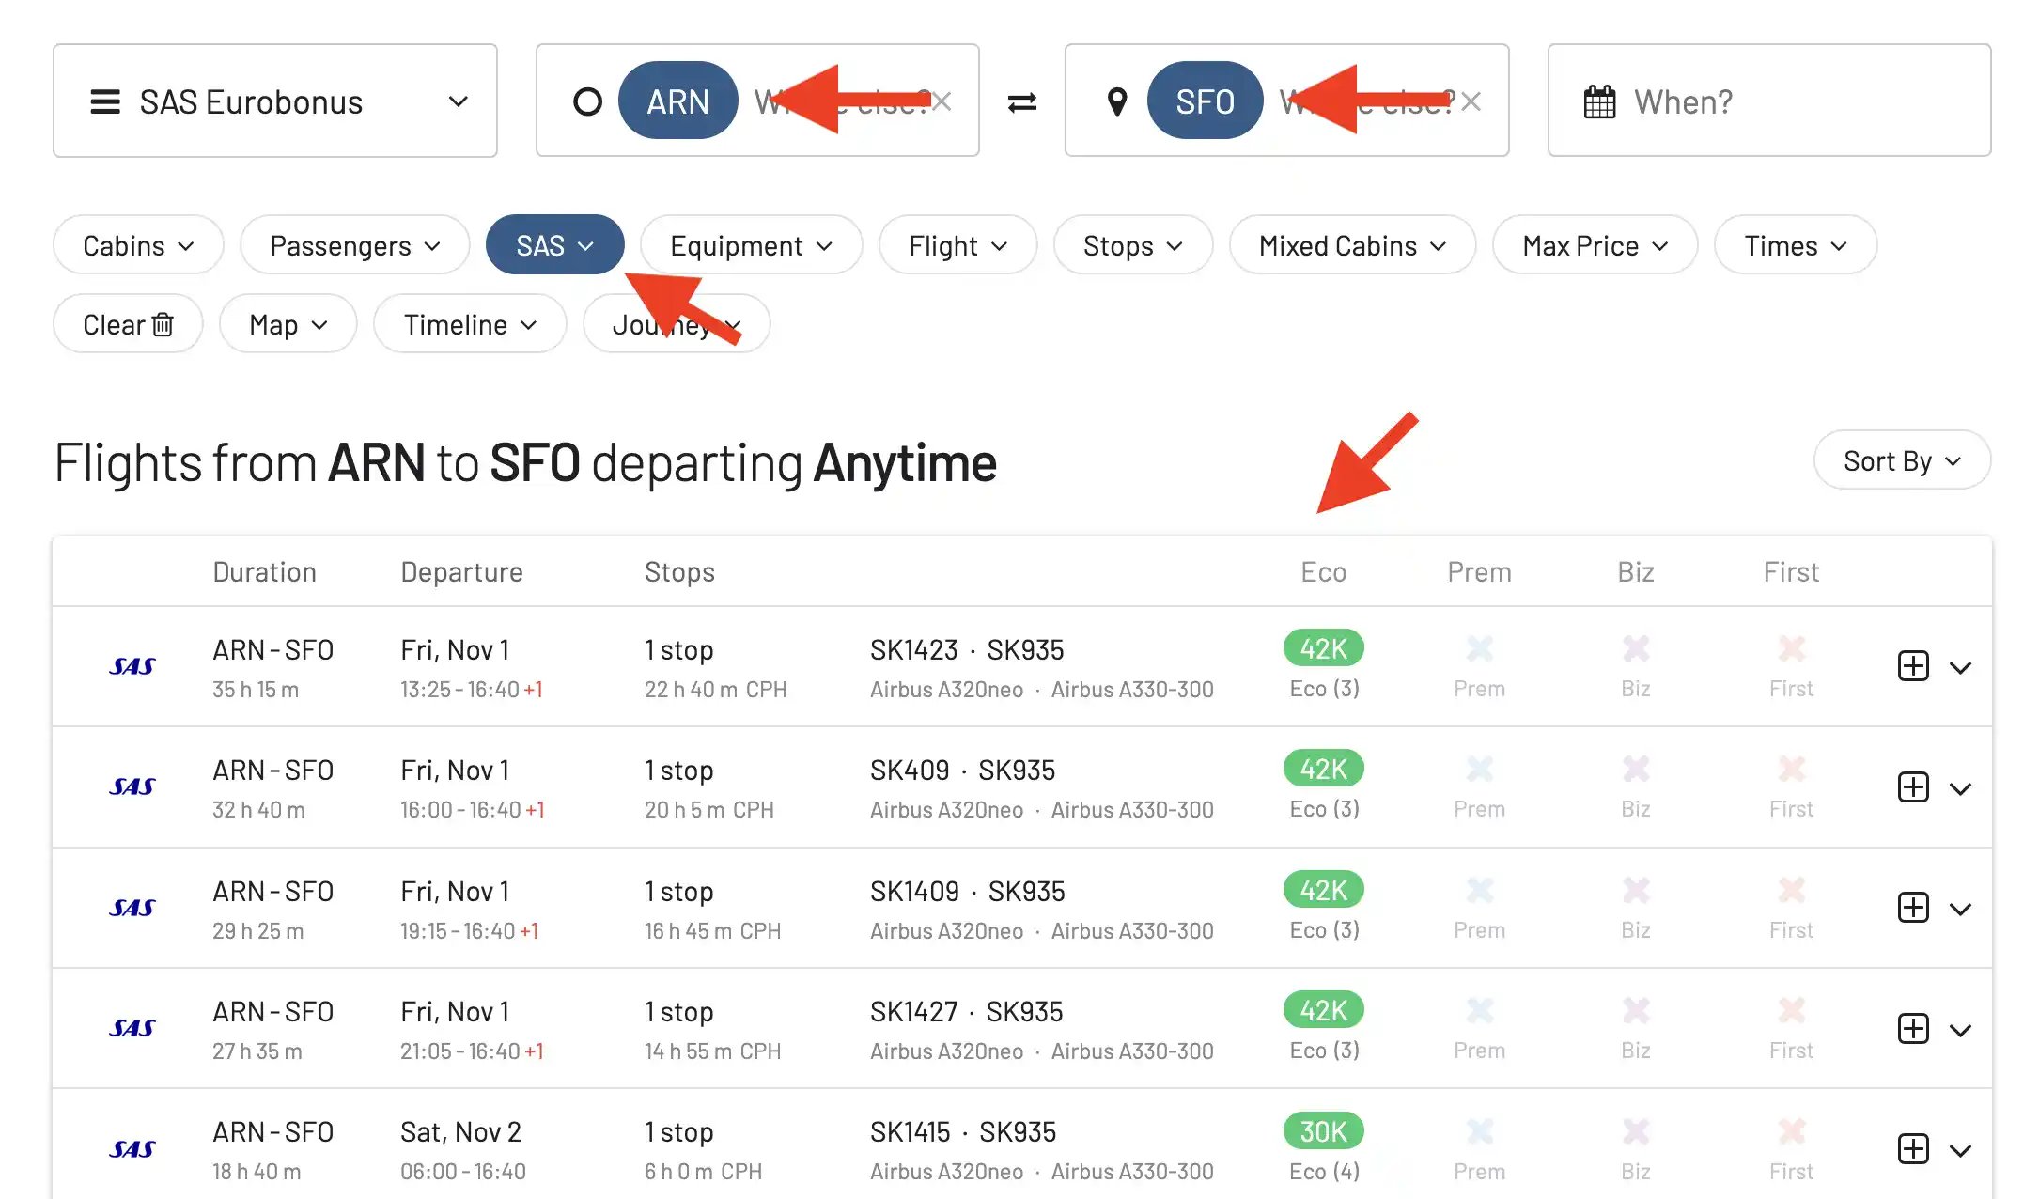Screen dimensions: 2039x1199
Task: Click the origin circle icon beside ARN
Action: point(587,101)
